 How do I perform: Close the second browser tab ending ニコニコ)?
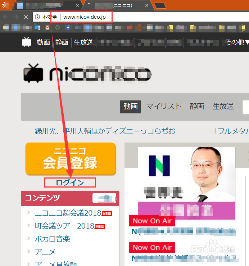147,5
